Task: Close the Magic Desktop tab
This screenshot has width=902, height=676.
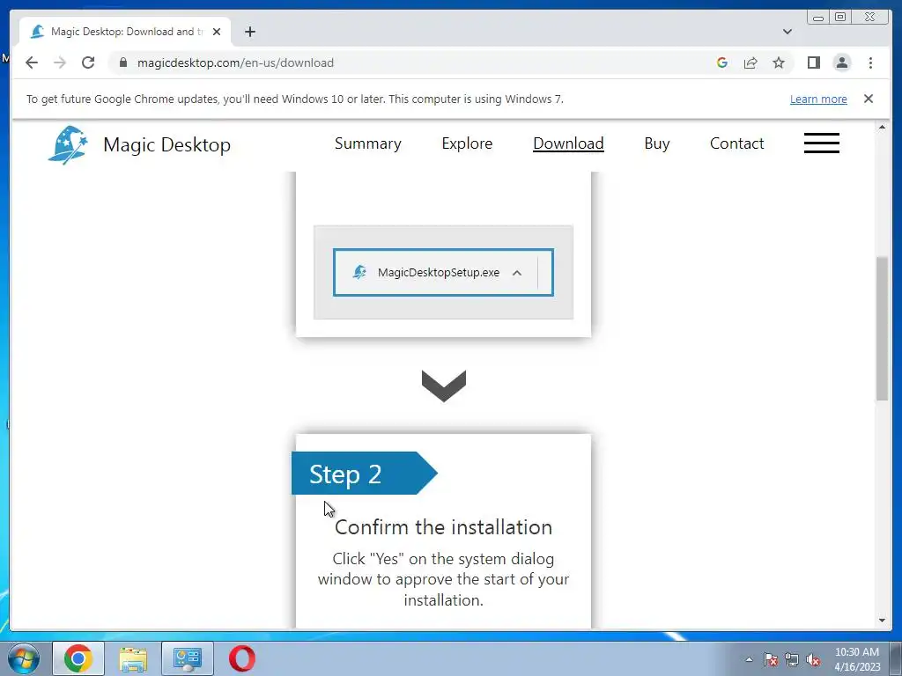Action: [217, 32]
